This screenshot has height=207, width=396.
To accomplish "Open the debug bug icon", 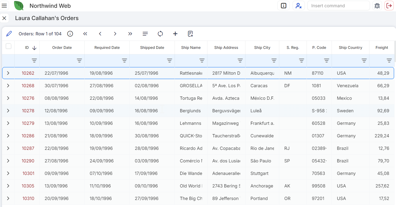I will (377, 6).
